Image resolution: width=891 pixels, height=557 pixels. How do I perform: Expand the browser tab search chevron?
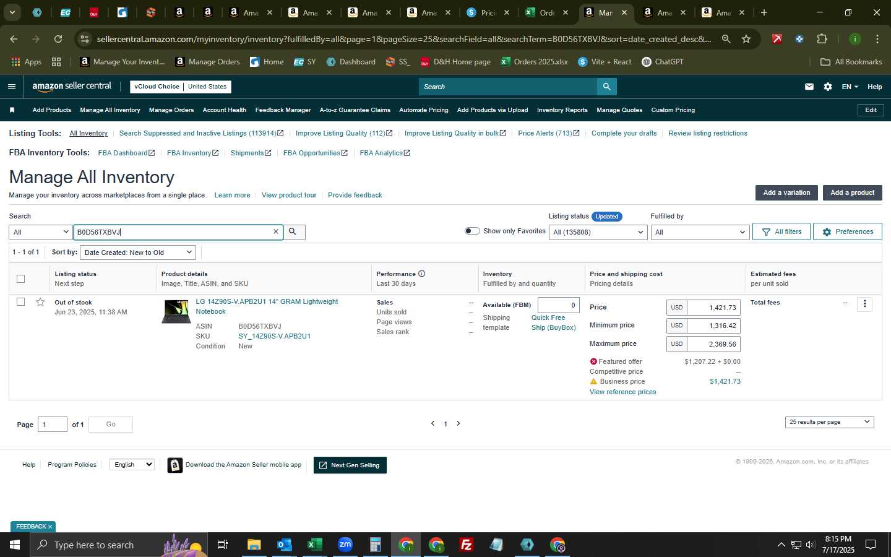(x=12, y=12)
